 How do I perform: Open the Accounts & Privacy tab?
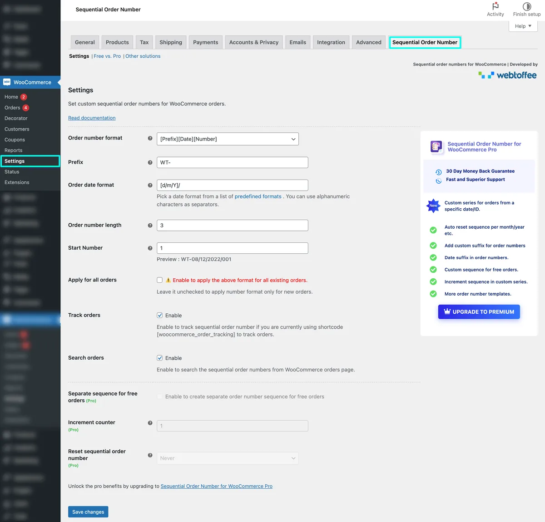pyautogui.click(x=254, y=42)
